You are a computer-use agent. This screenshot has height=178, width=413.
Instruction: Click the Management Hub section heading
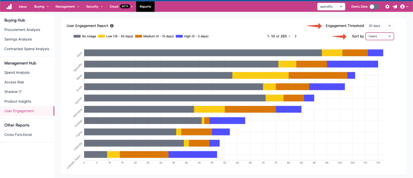click(x=20, y=63)
